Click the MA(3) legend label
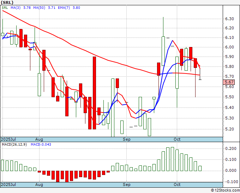 coord(16,8)
